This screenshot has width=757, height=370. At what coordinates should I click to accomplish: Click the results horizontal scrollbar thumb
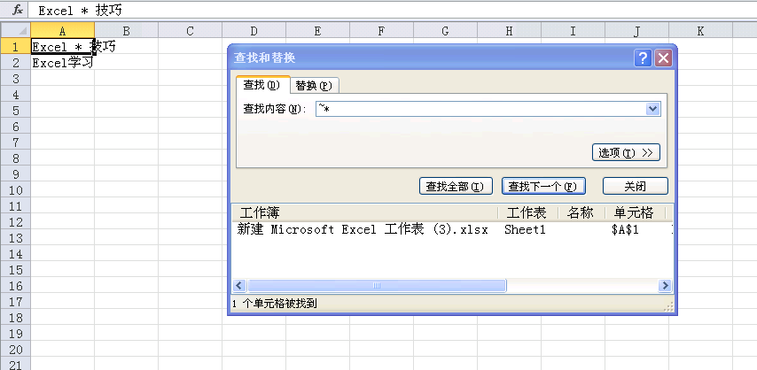[x=377, y=286]
